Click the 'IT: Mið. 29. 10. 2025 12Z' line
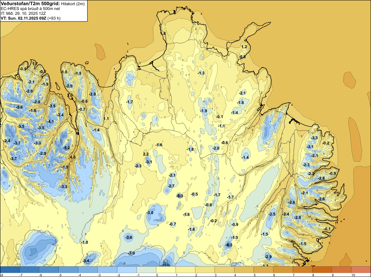 tap(23, 13)
